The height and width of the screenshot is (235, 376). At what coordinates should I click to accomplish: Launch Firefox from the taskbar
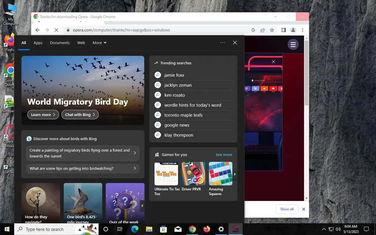pyautogui.click(x=207, y=229)
